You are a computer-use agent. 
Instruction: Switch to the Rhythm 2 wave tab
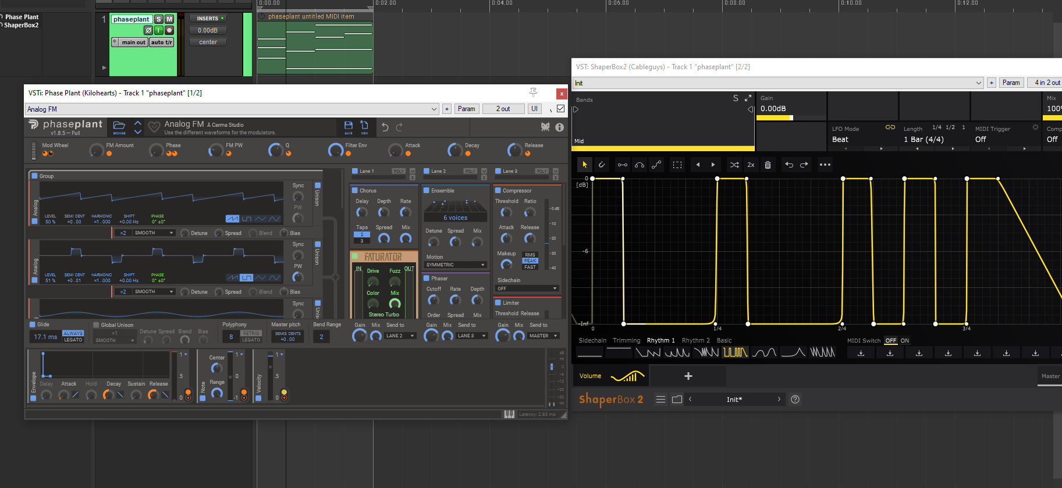click(695, 341)
